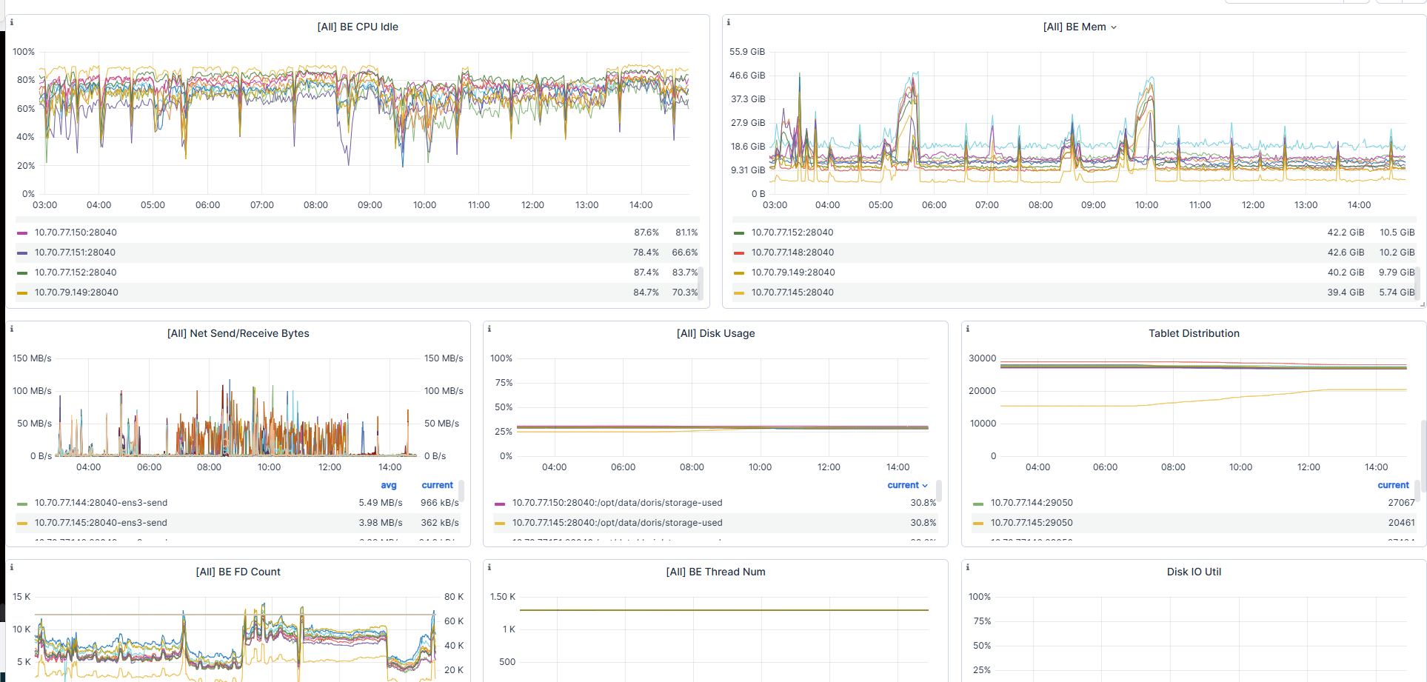Open info icon on Disk Usage panel
Screen dimensions: 1427x682
[x=489, y=329]
